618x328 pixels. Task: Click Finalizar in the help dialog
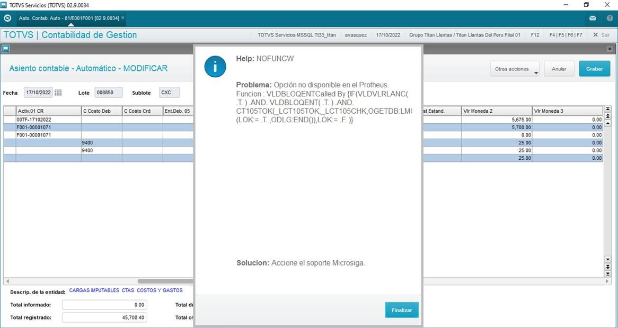(402, 310)
